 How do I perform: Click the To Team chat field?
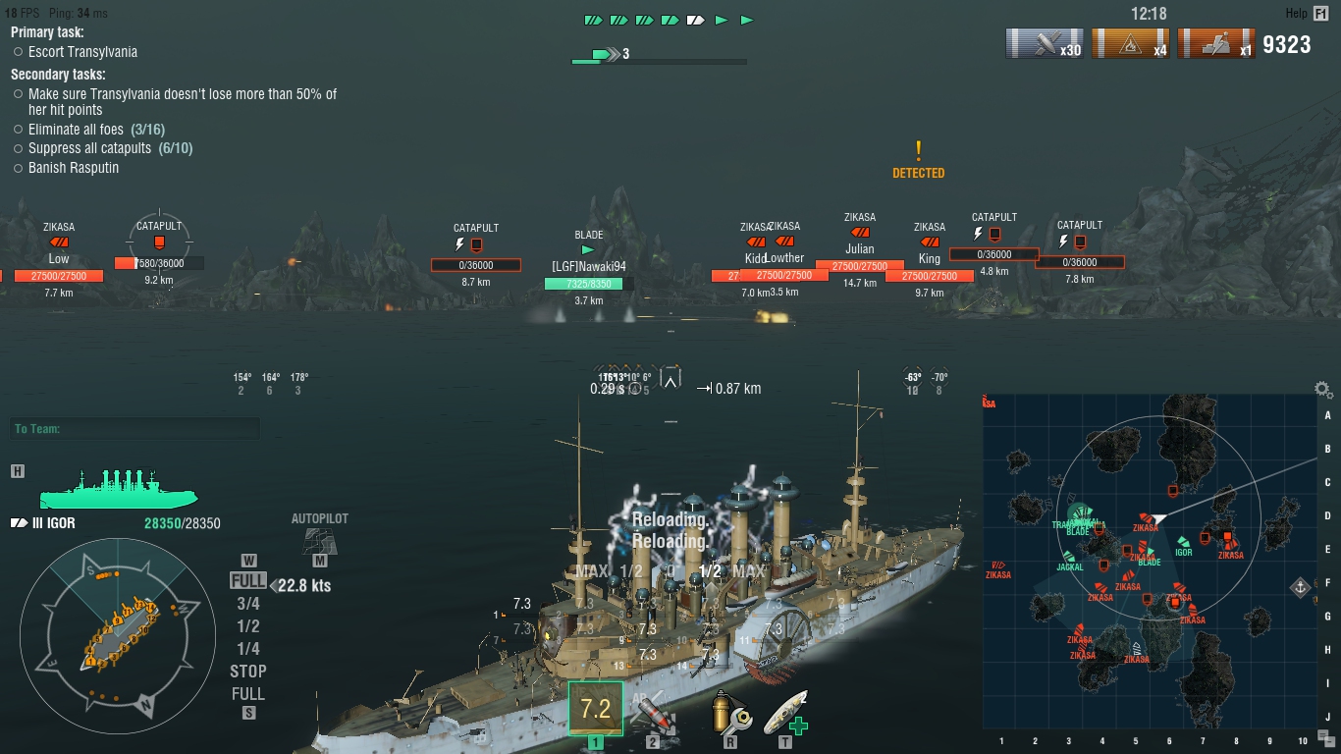pyautogui.click(x=135, y=429)
